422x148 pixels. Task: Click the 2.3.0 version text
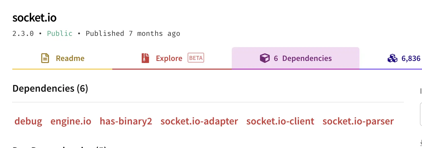tap(23, 34)
